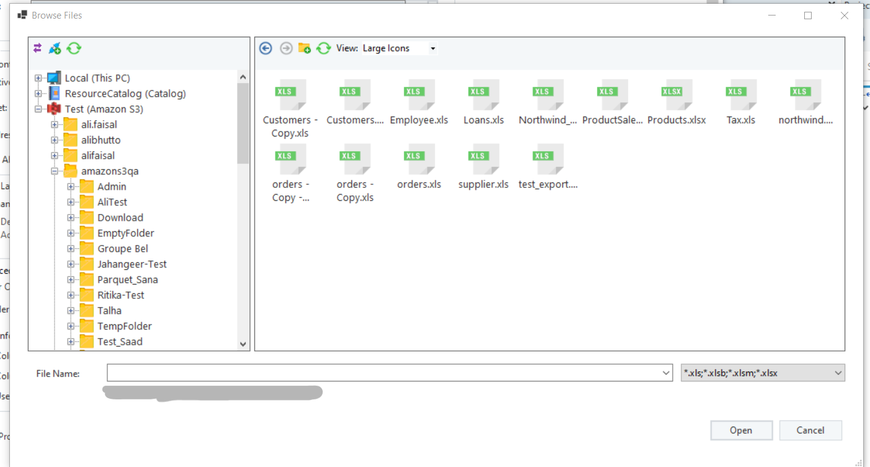
Task: Expand the File Name history dropdown arrow
Action: [666, 373]
